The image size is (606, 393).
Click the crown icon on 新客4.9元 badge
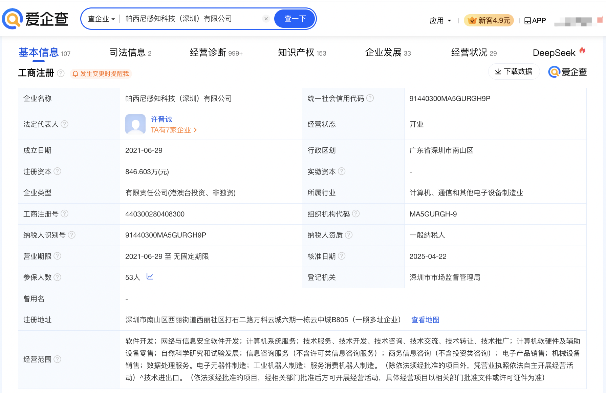pyautogui.click(x=472, y=20)
